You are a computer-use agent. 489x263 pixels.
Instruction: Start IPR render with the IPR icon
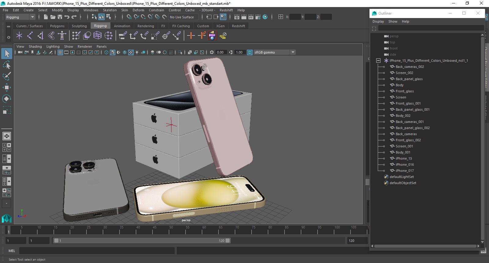pyautogui.click(x=251, y=17)
